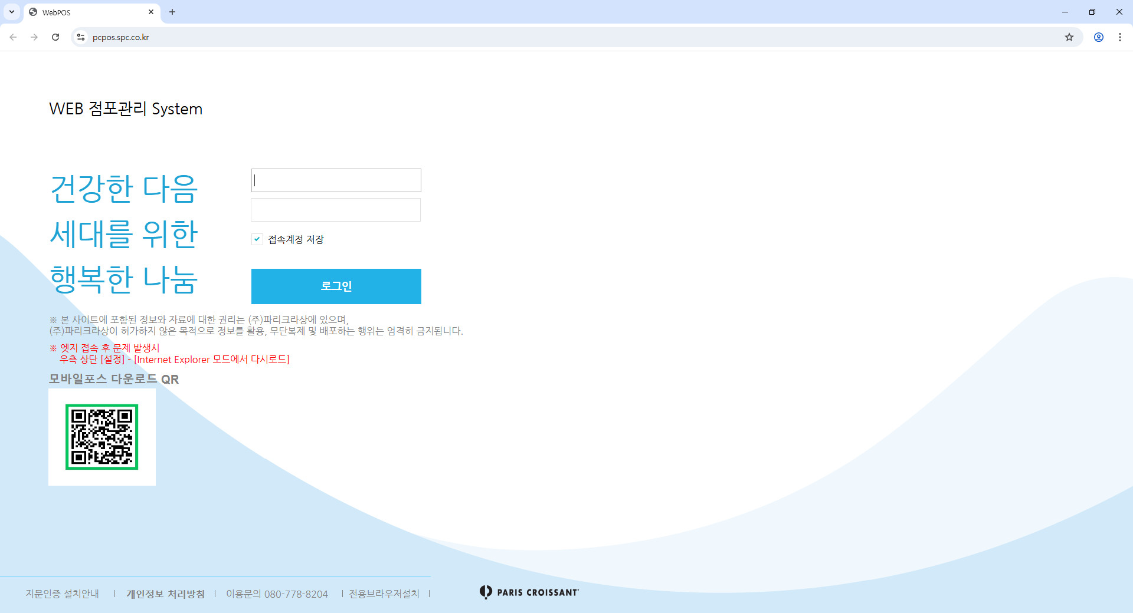1133x613 pixels.
Task: Open the 전용브라우저설치 link
Action: [384, 594]
